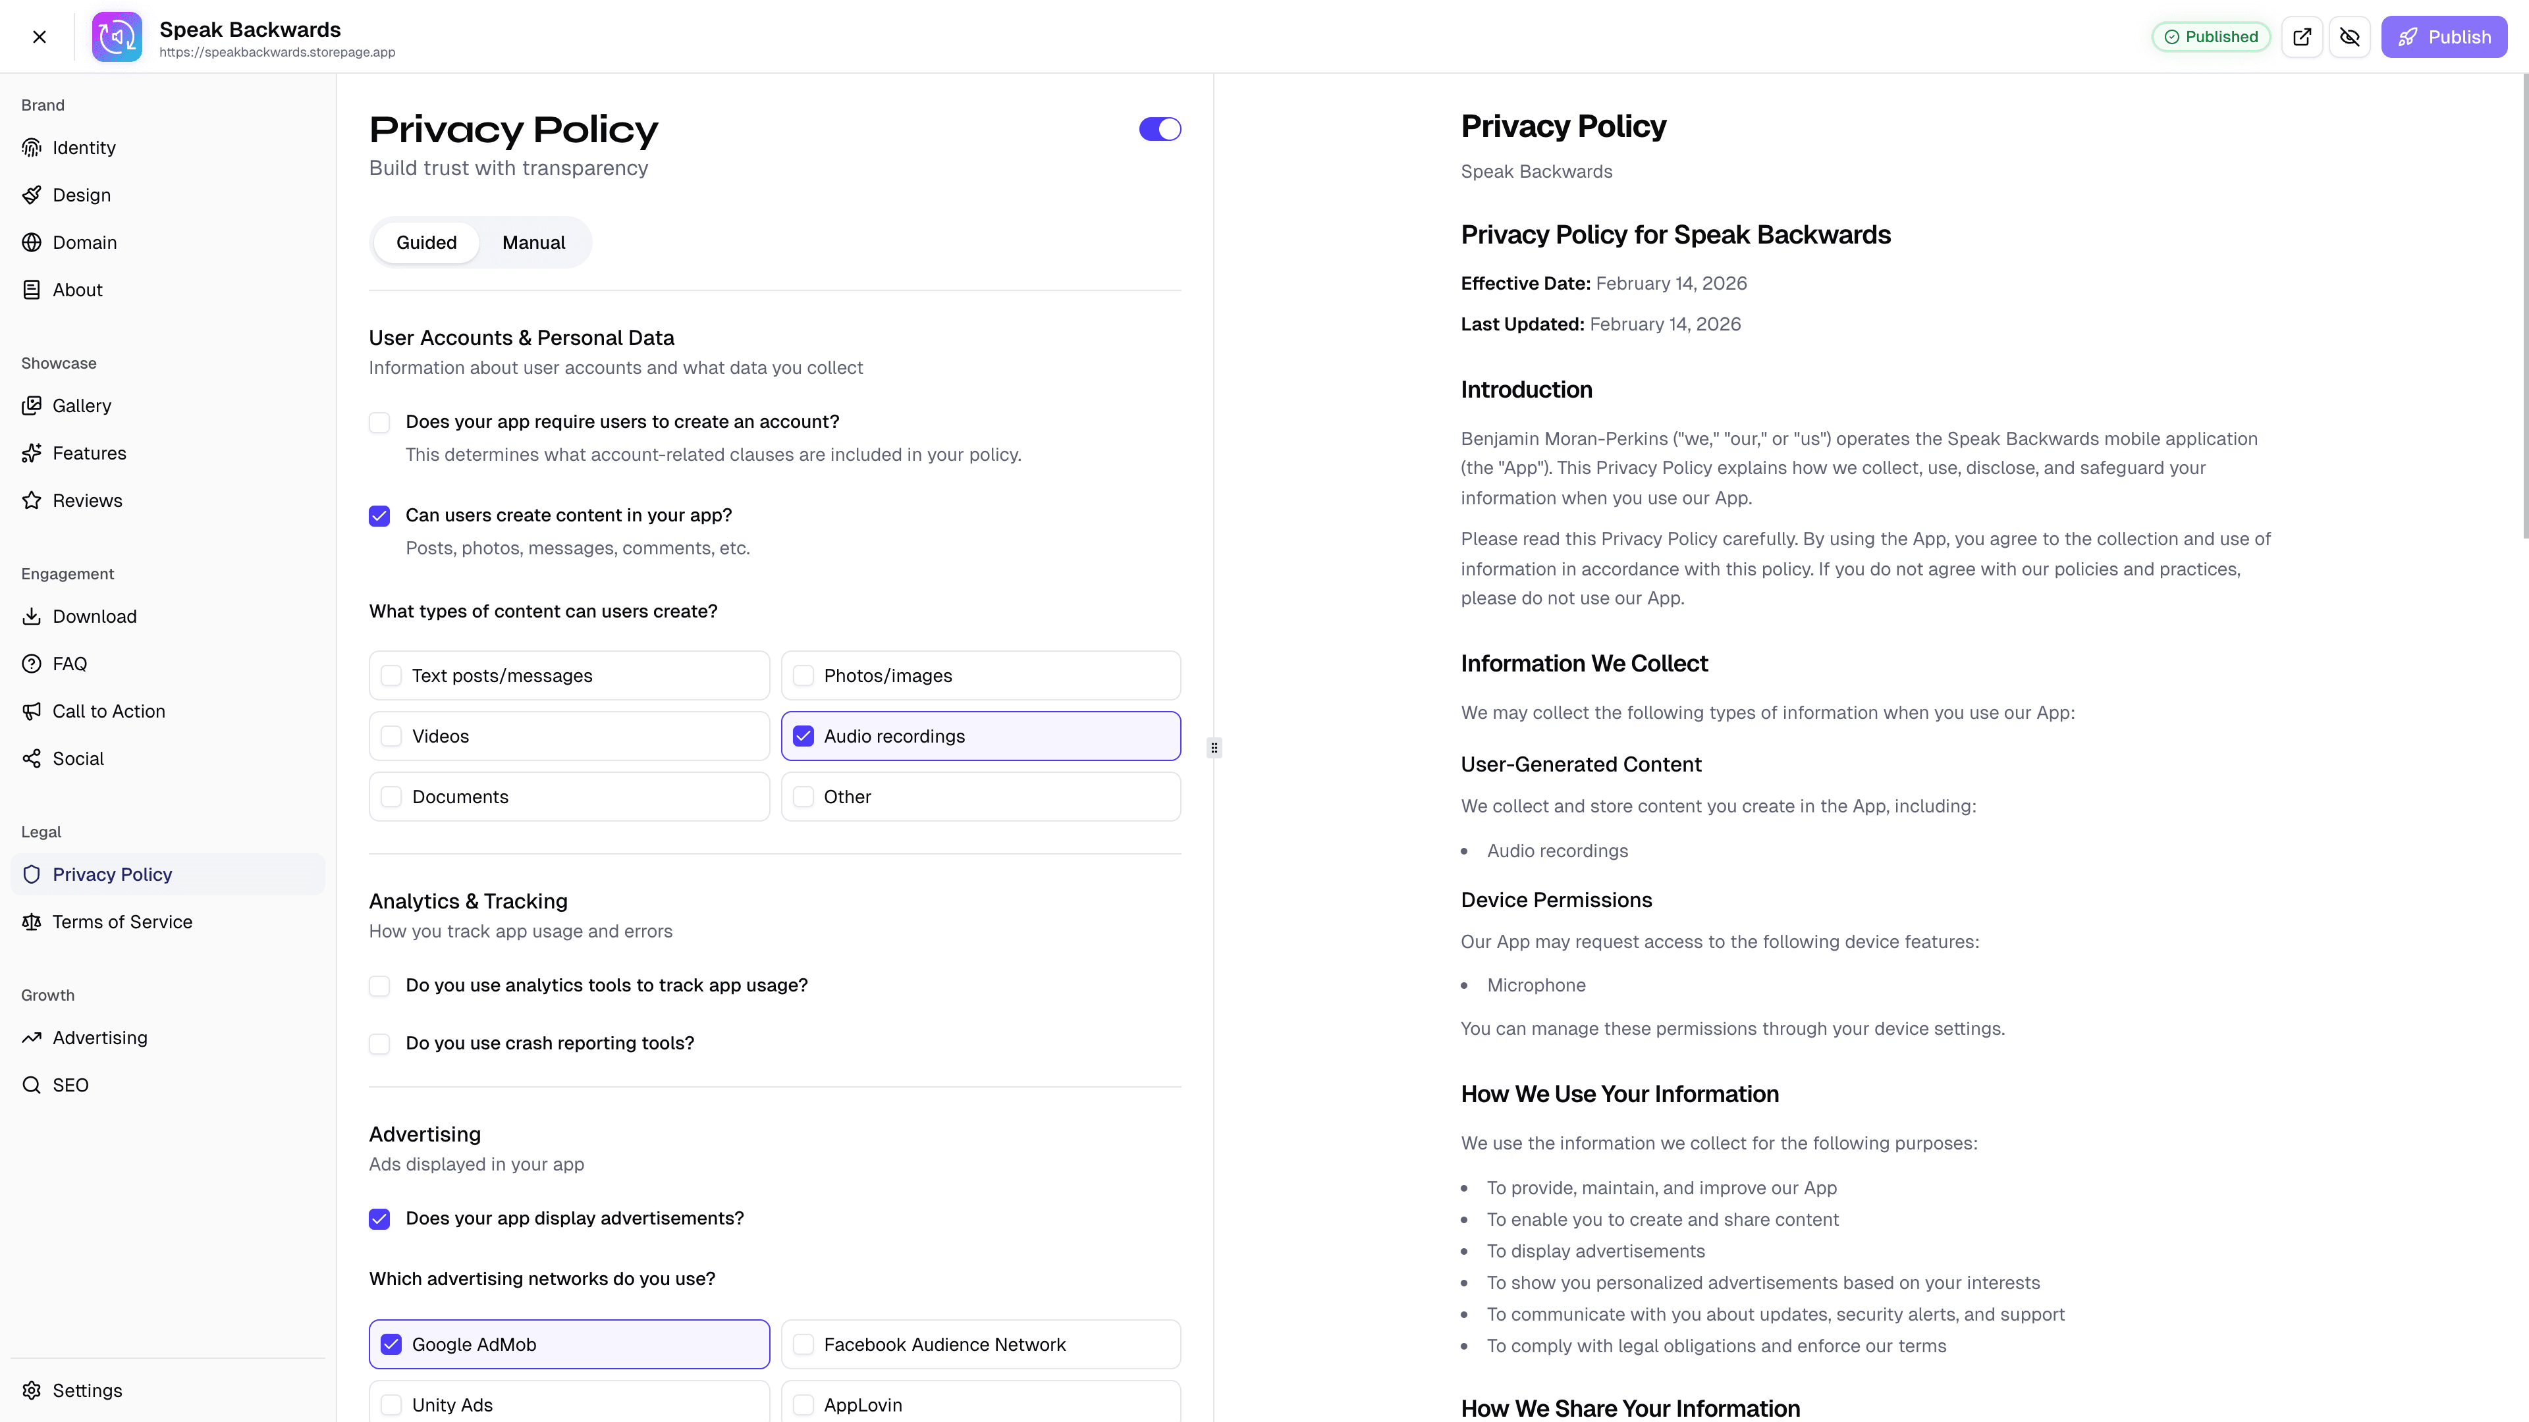The width and height of the screenshot is (2529, 1422).
Task: Check the Facebook Audience Network option
Action: click(803, 1344)
